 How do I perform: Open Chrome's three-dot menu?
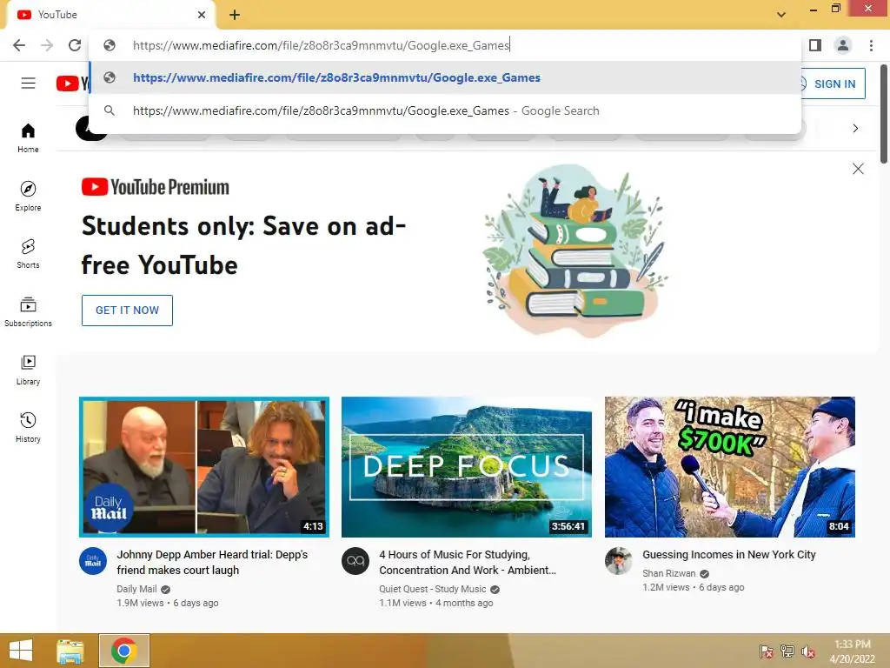871,45
